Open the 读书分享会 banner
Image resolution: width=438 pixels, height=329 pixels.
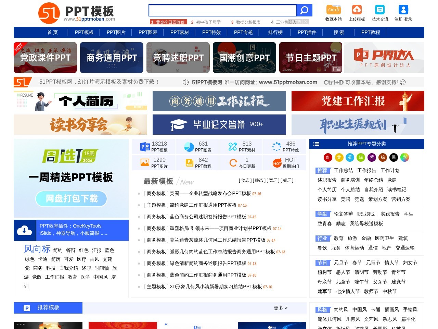[x=80, y=124]
